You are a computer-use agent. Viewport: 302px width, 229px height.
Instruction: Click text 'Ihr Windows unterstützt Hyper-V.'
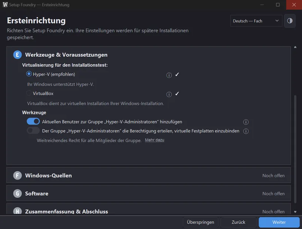60,84
